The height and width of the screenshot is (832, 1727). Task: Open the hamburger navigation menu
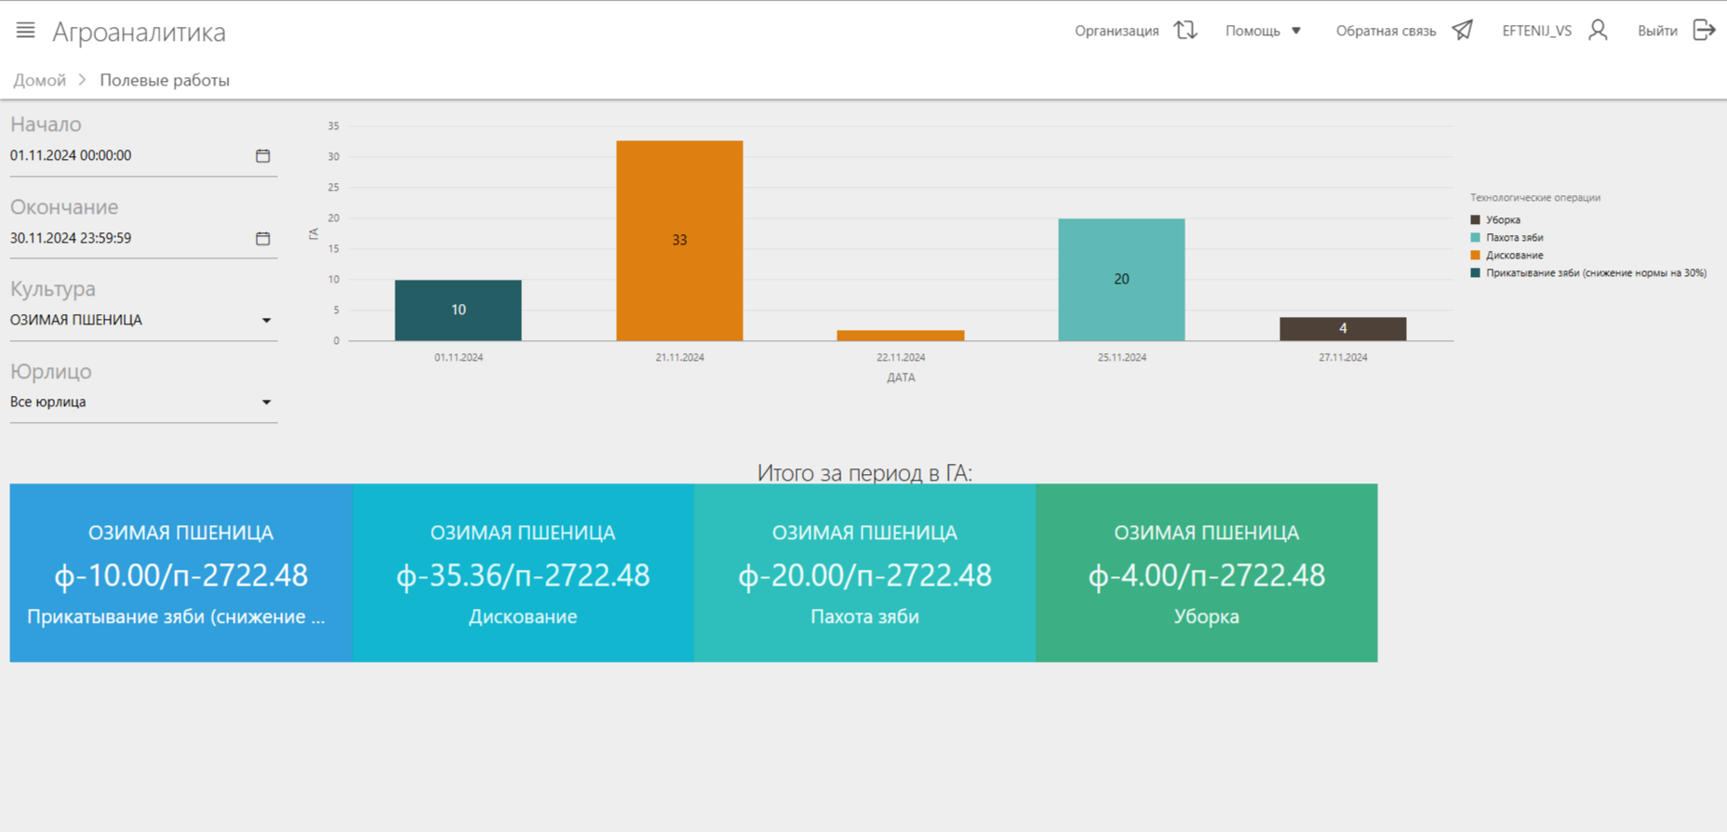(x=25, y=31)
